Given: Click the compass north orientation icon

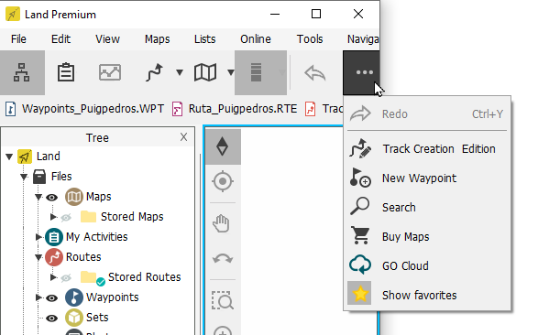Looking at the screenshot, I should tap(223, 146).
